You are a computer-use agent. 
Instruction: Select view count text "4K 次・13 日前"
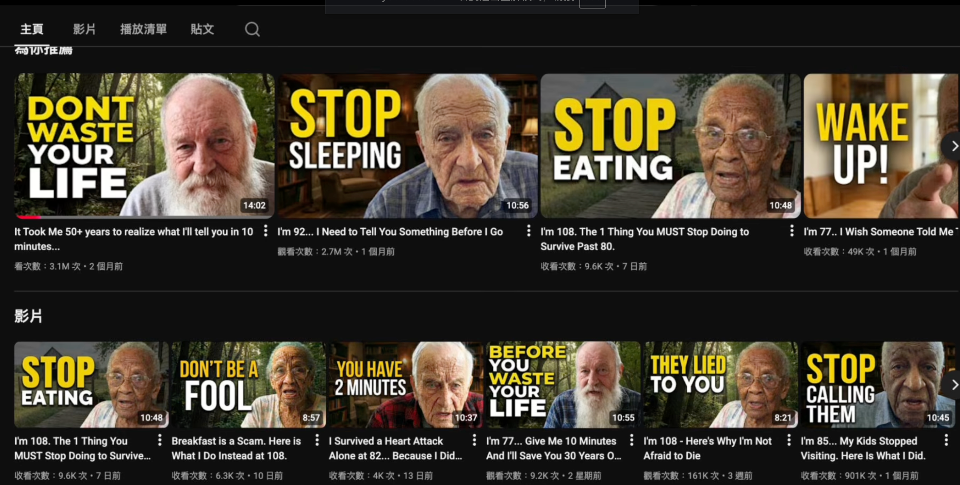[x=403, y=475]
